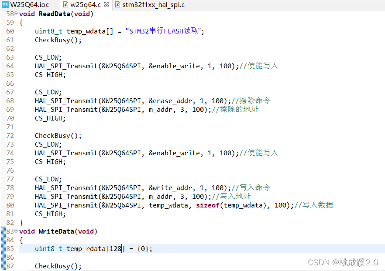Click line number 71 in the gutter
The image size is (385, 271).
tap(10, 127)
